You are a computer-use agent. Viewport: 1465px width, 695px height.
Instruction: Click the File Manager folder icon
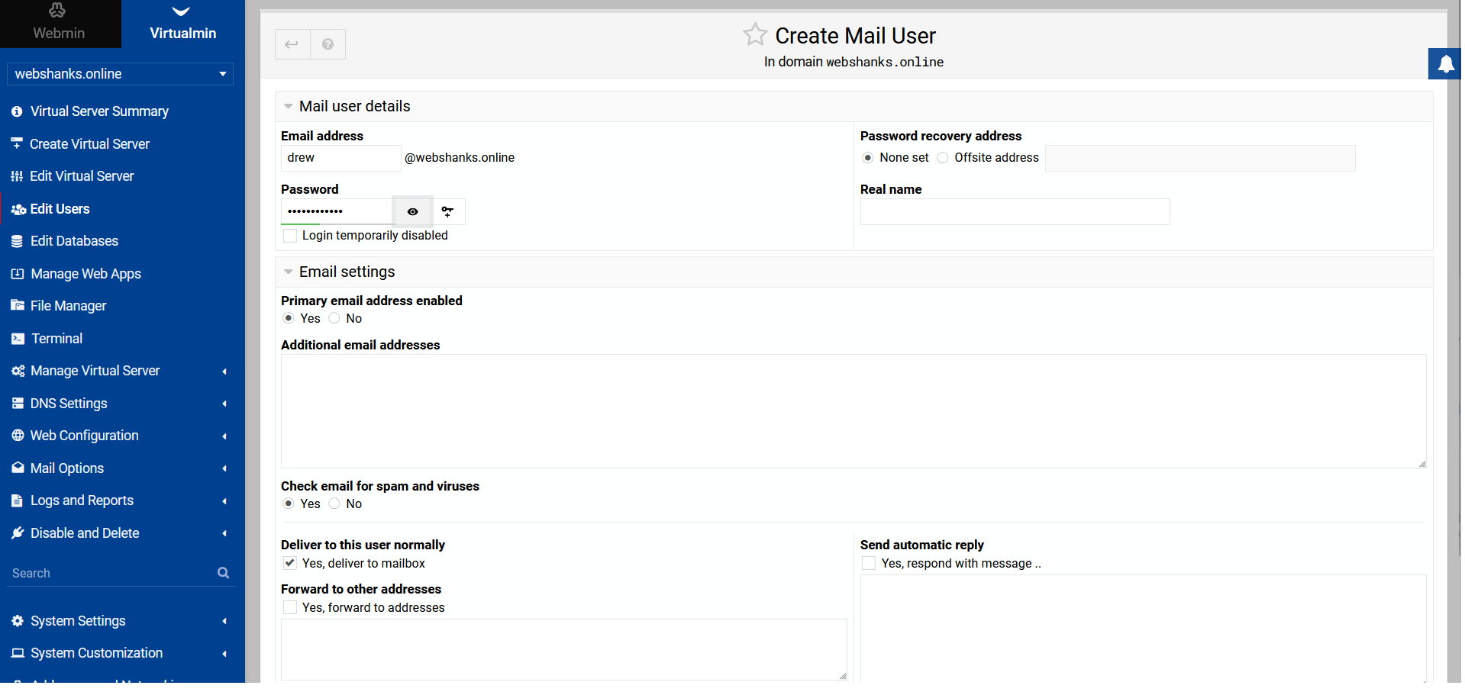18,306
